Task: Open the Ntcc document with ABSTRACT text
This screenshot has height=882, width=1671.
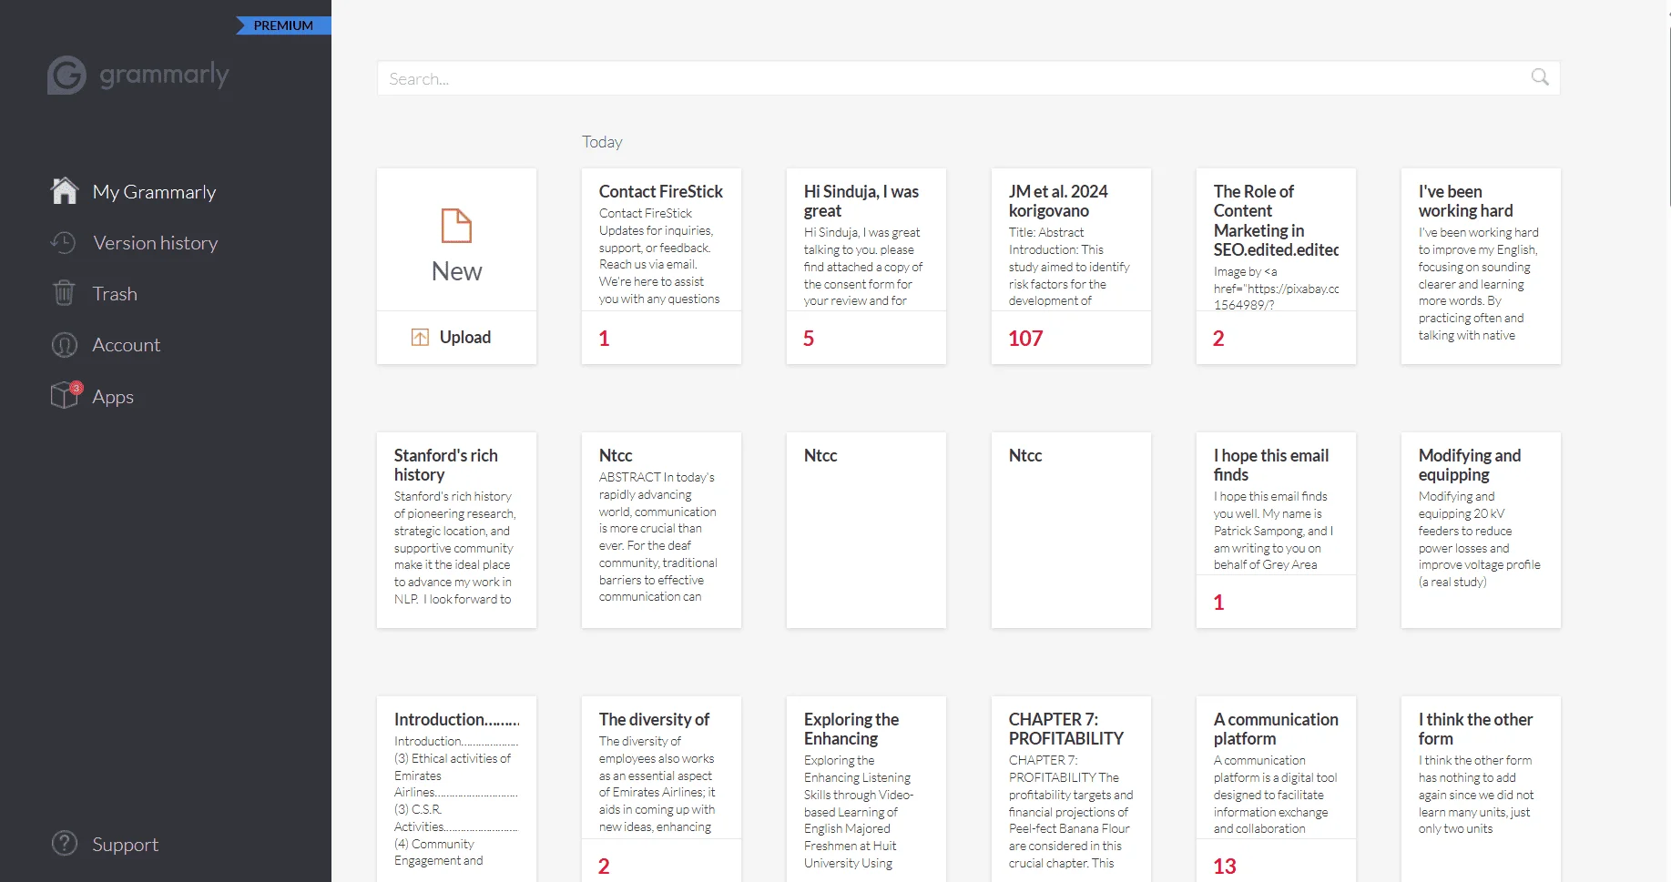Action: pos(661,530)
